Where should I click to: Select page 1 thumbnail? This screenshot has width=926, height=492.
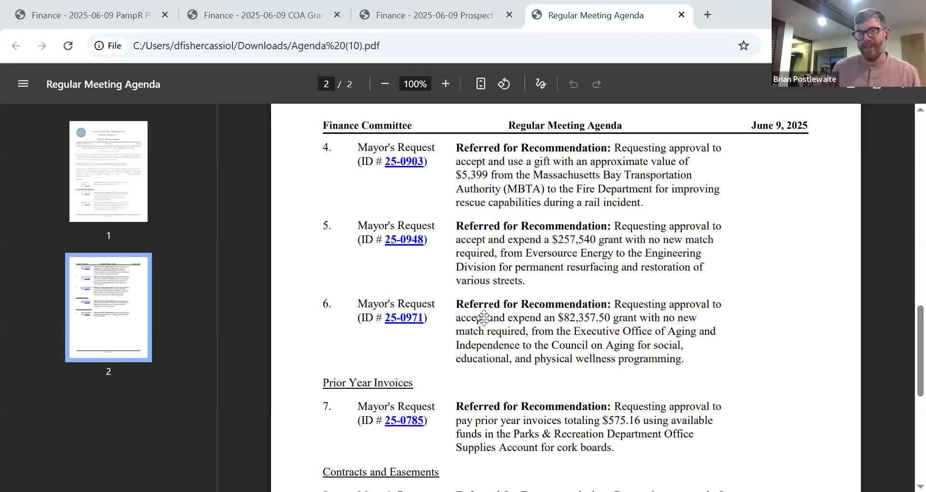pos(109,171)
